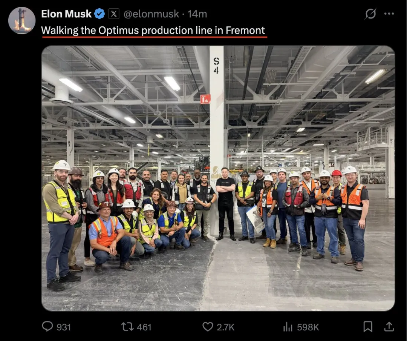The image size is (407, 341).
Task: Click the 461 reposts count
Action: tap(144, 327)
